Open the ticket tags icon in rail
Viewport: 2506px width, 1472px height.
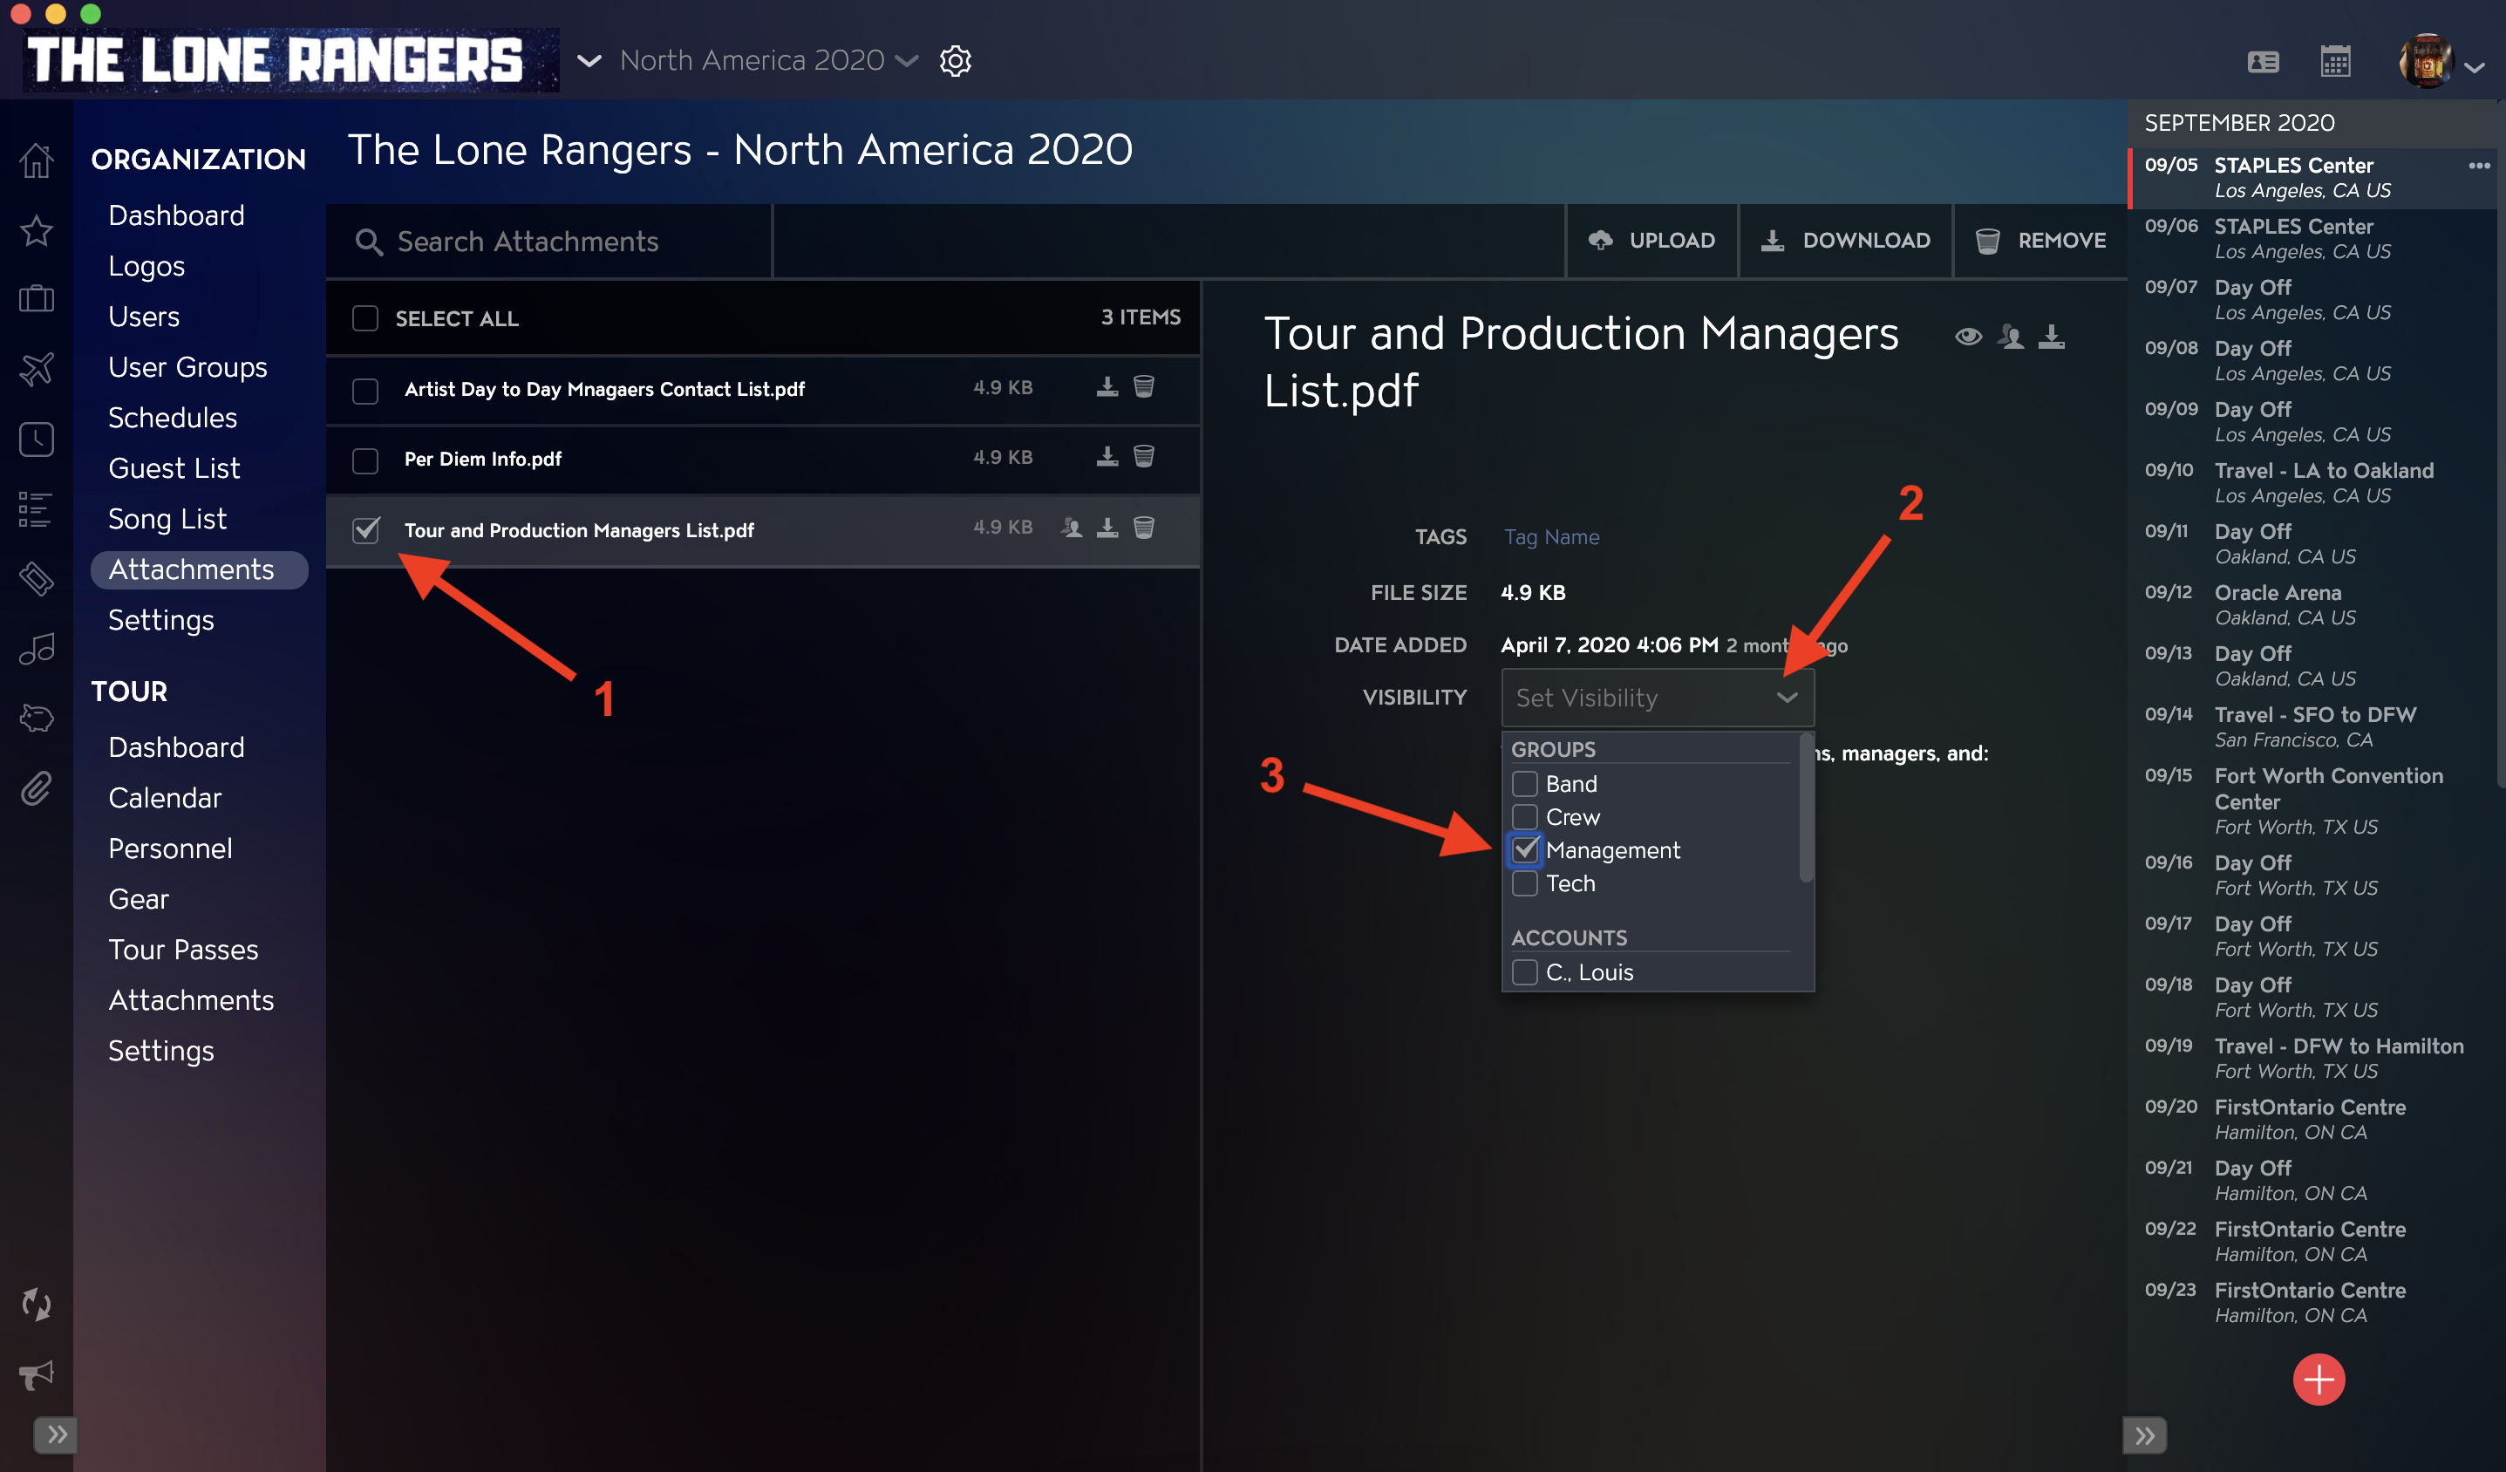coord(37,578)
